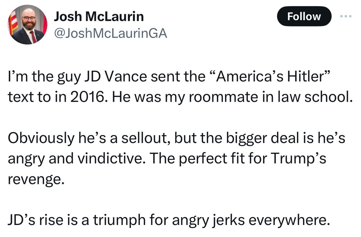Follow Josh McLaurin's account
This screenshot has height=237, width=361.
coord(304,17)
